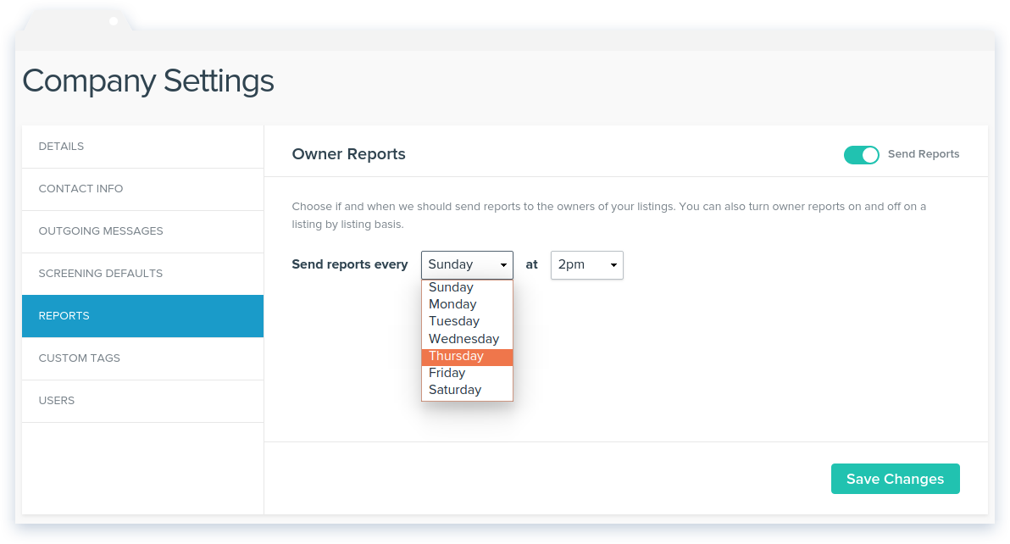This screenshot has width=1010, height=544.
Task: Select the Reports sidebar tab
Action: 143,316
